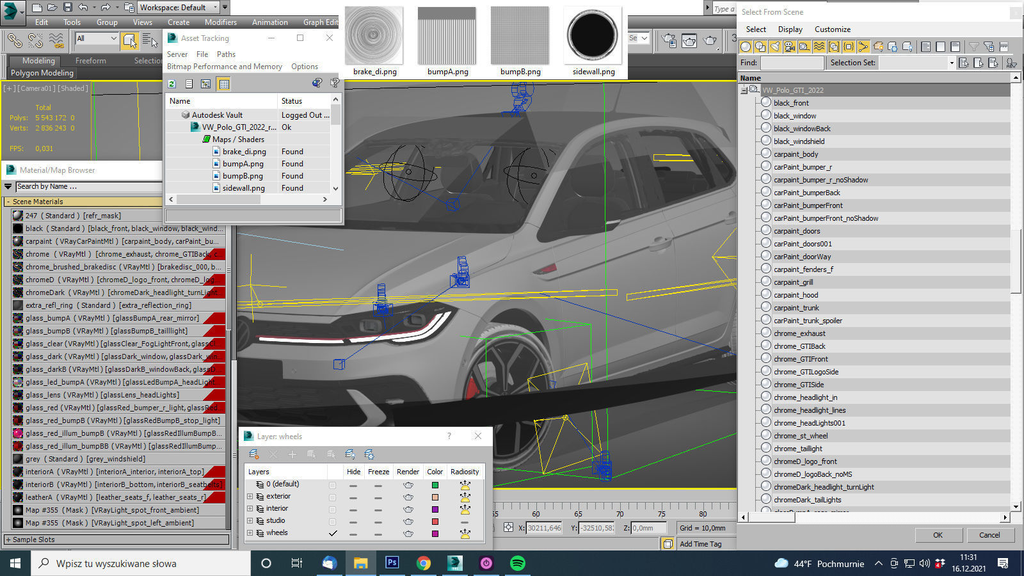Click the Polygon Modeling panel button
This screenshot has width=1024, height=576.
(42, 73)
